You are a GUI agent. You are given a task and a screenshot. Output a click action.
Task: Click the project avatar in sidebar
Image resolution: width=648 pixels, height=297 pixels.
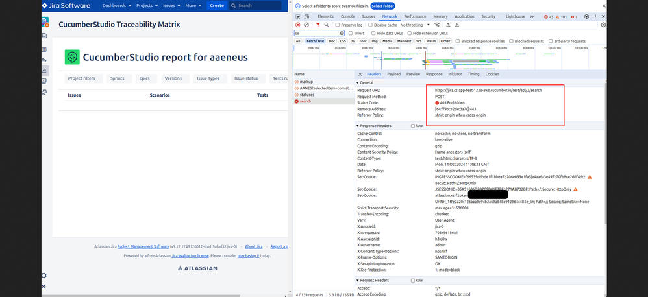point(44,22)
